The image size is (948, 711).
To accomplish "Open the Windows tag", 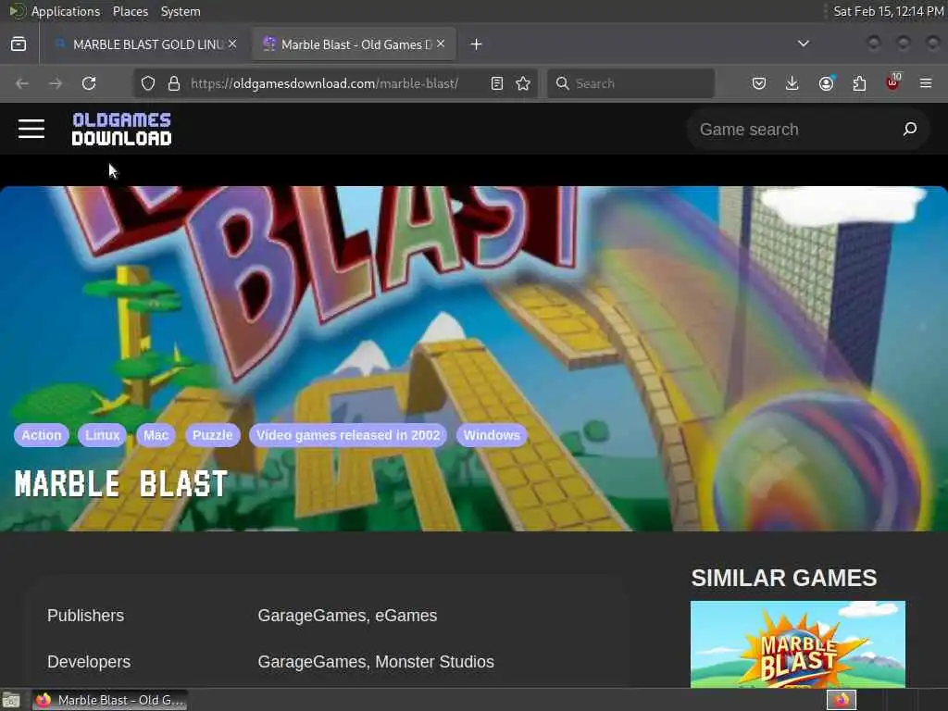I will tap(492, 435).
